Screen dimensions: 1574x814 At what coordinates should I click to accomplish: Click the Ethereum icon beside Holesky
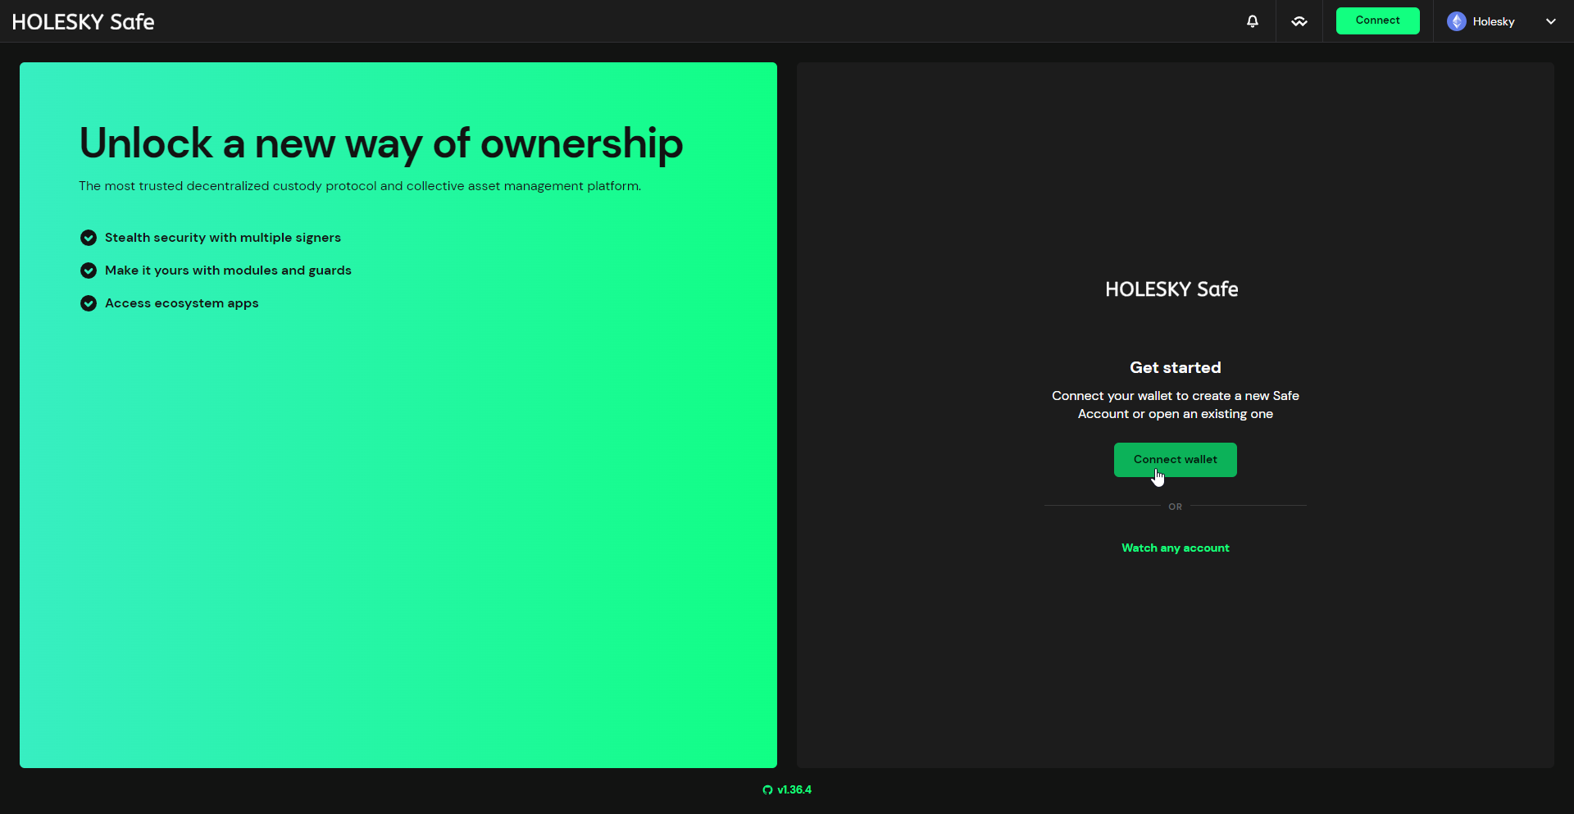[x=1456, y=20]
